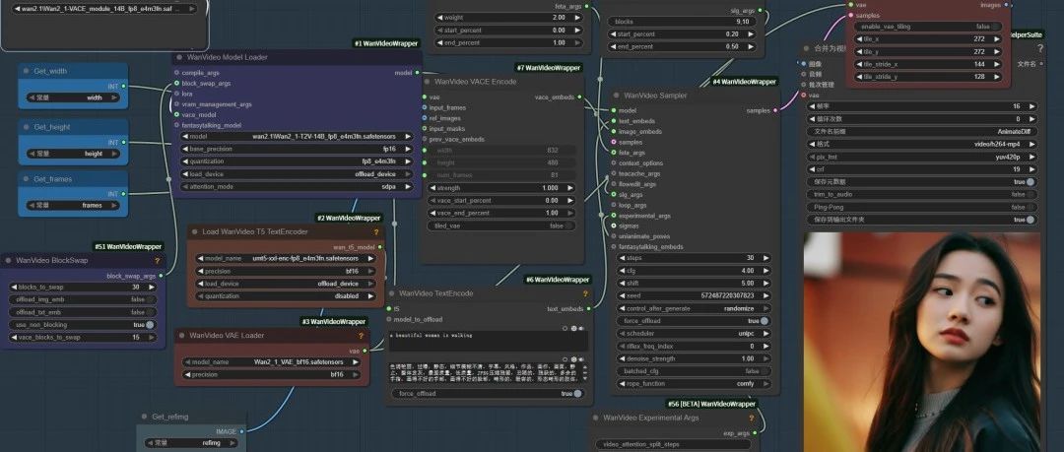Viewport: 1064px width, 452px height.
Task: Open help icon on WanVideo TextEncode node
Action: click(x=583, y=293)
